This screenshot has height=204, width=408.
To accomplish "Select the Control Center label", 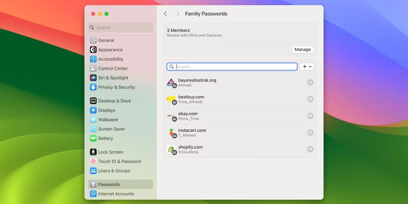I will 113,68.
